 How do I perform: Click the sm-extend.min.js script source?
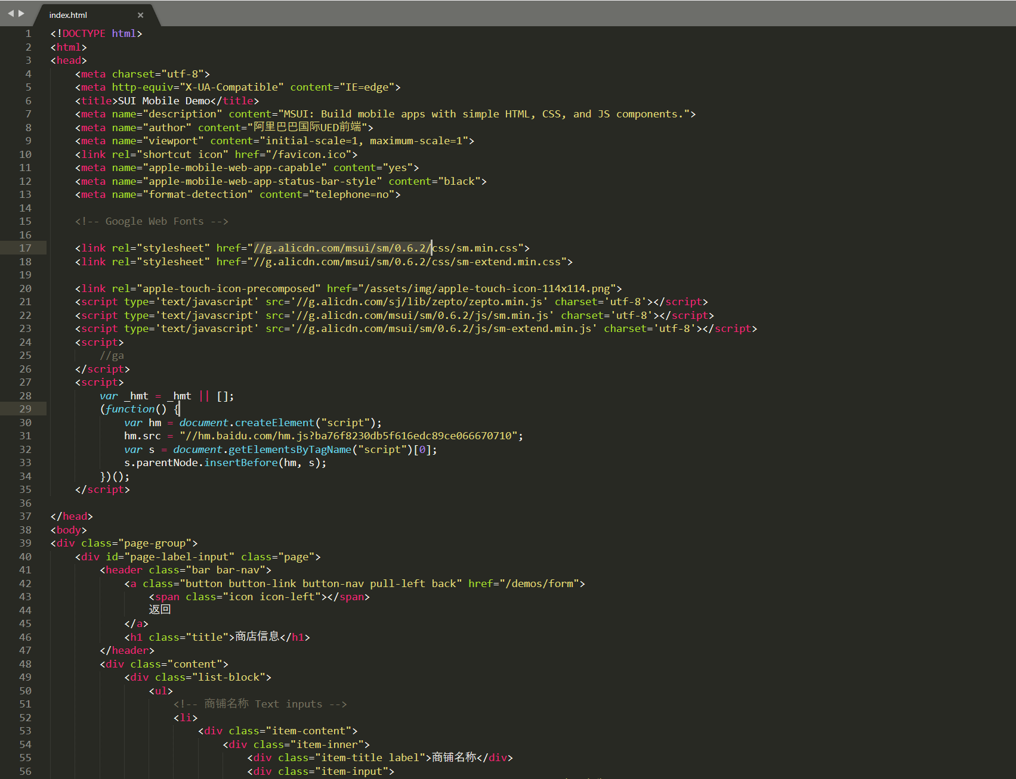(444, 328)
